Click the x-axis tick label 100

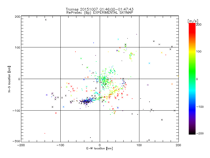click(139, 145)
